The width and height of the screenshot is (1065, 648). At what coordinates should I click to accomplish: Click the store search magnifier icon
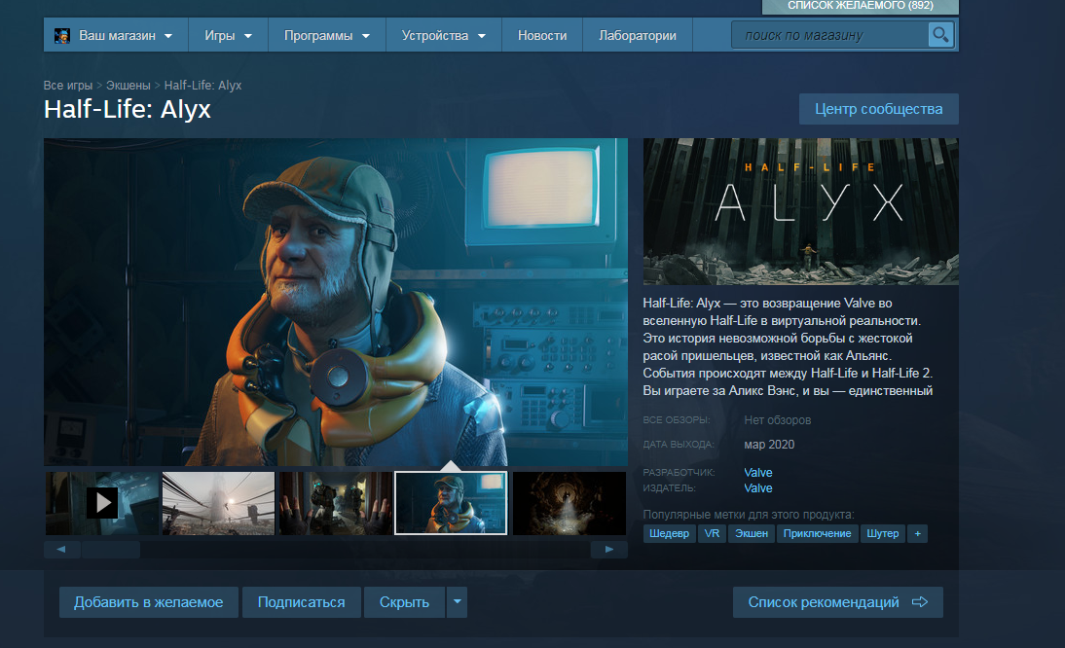[x=940, y=35]
